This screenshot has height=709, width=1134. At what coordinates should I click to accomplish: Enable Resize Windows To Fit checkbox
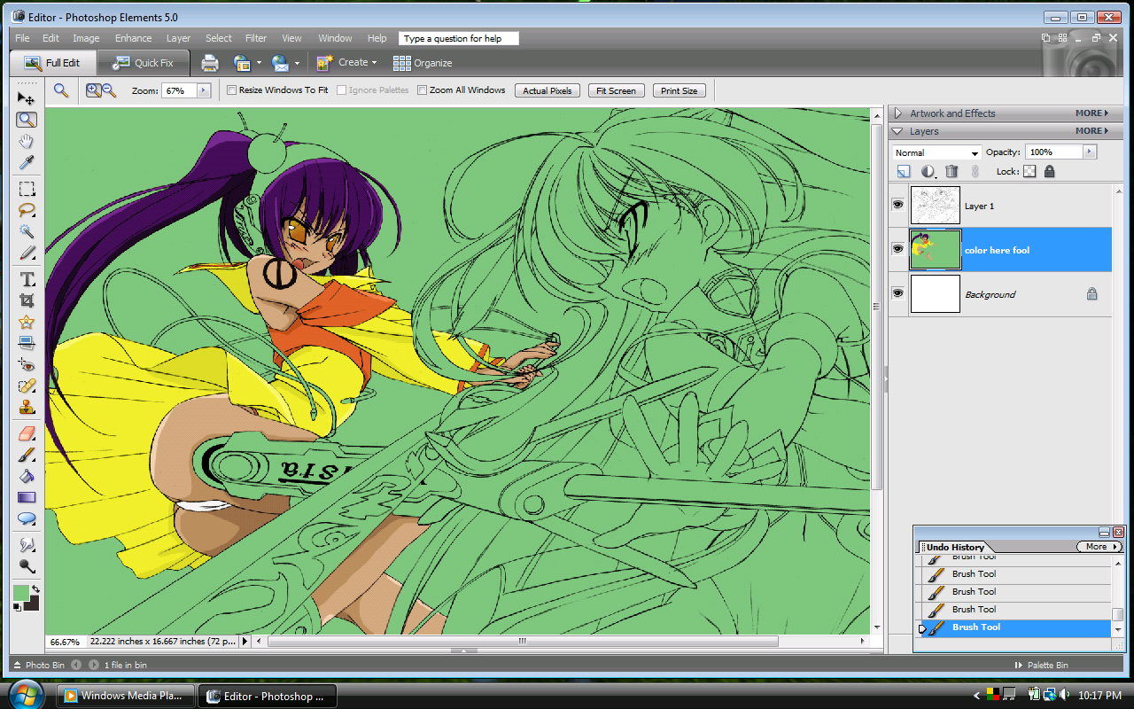tap(232, 90)
